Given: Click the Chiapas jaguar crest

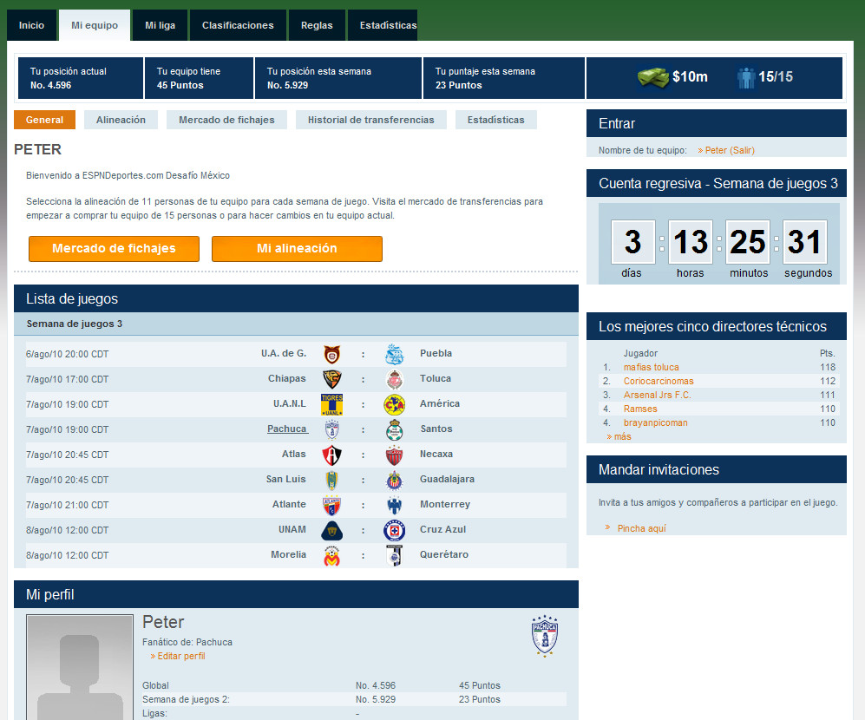Looking at the screenshot, I should point(331,380).
